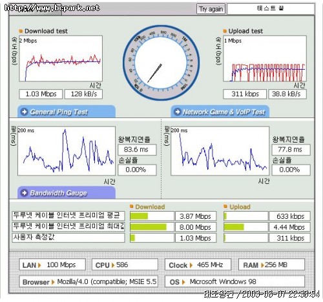
Task: Open the Network Game & VoIP Test tab
Action: [x=220, y=112]
